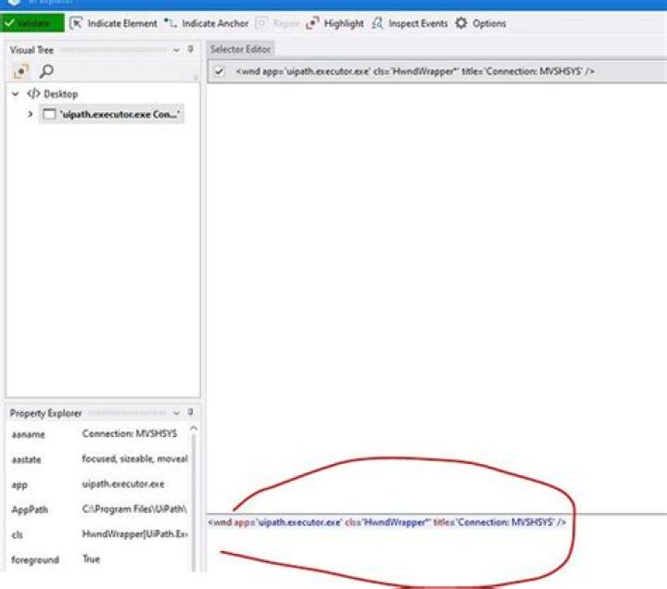Open the Options gear menu

[x=481, y=23]
